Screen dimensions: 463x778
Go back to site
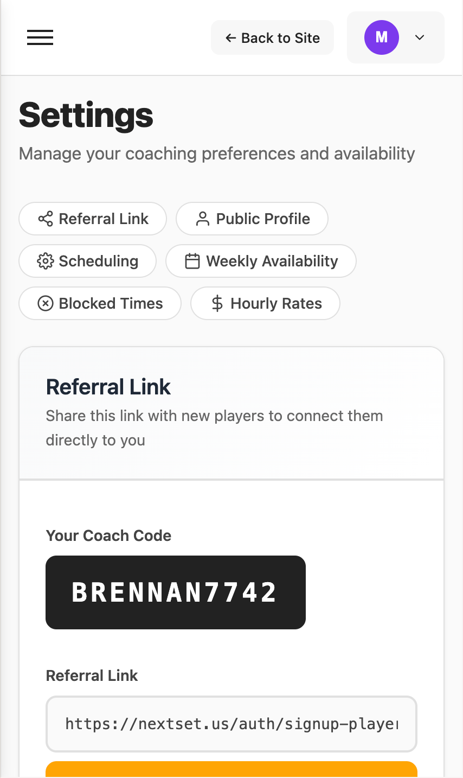pyautogui.click(x=272, y=38)
